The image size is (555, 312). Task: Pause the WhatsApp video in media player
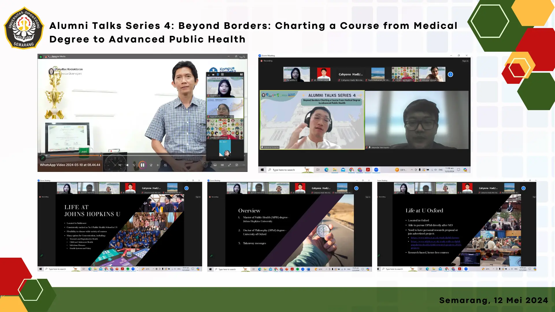142,165
